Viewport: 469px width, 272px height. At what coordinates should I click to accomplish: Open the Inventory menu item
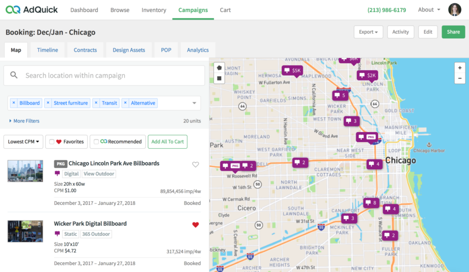(x=154, y=10)
